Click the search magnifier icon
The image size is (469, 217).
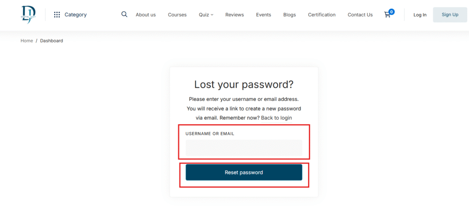(x=124, y=14)
